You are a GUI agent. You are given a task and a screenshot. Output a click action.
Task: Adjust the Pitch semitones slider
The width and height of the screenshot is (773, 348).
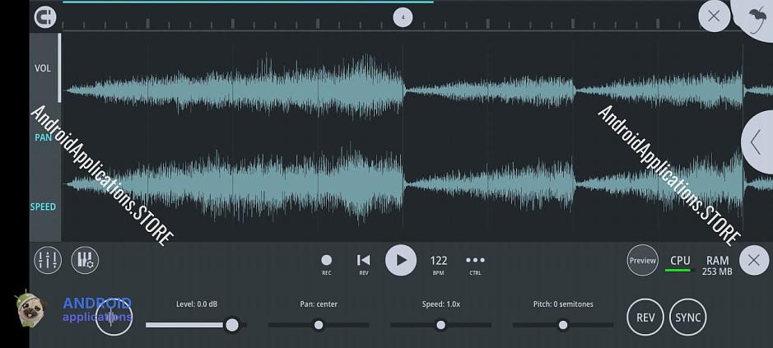(x=563, y=325)
